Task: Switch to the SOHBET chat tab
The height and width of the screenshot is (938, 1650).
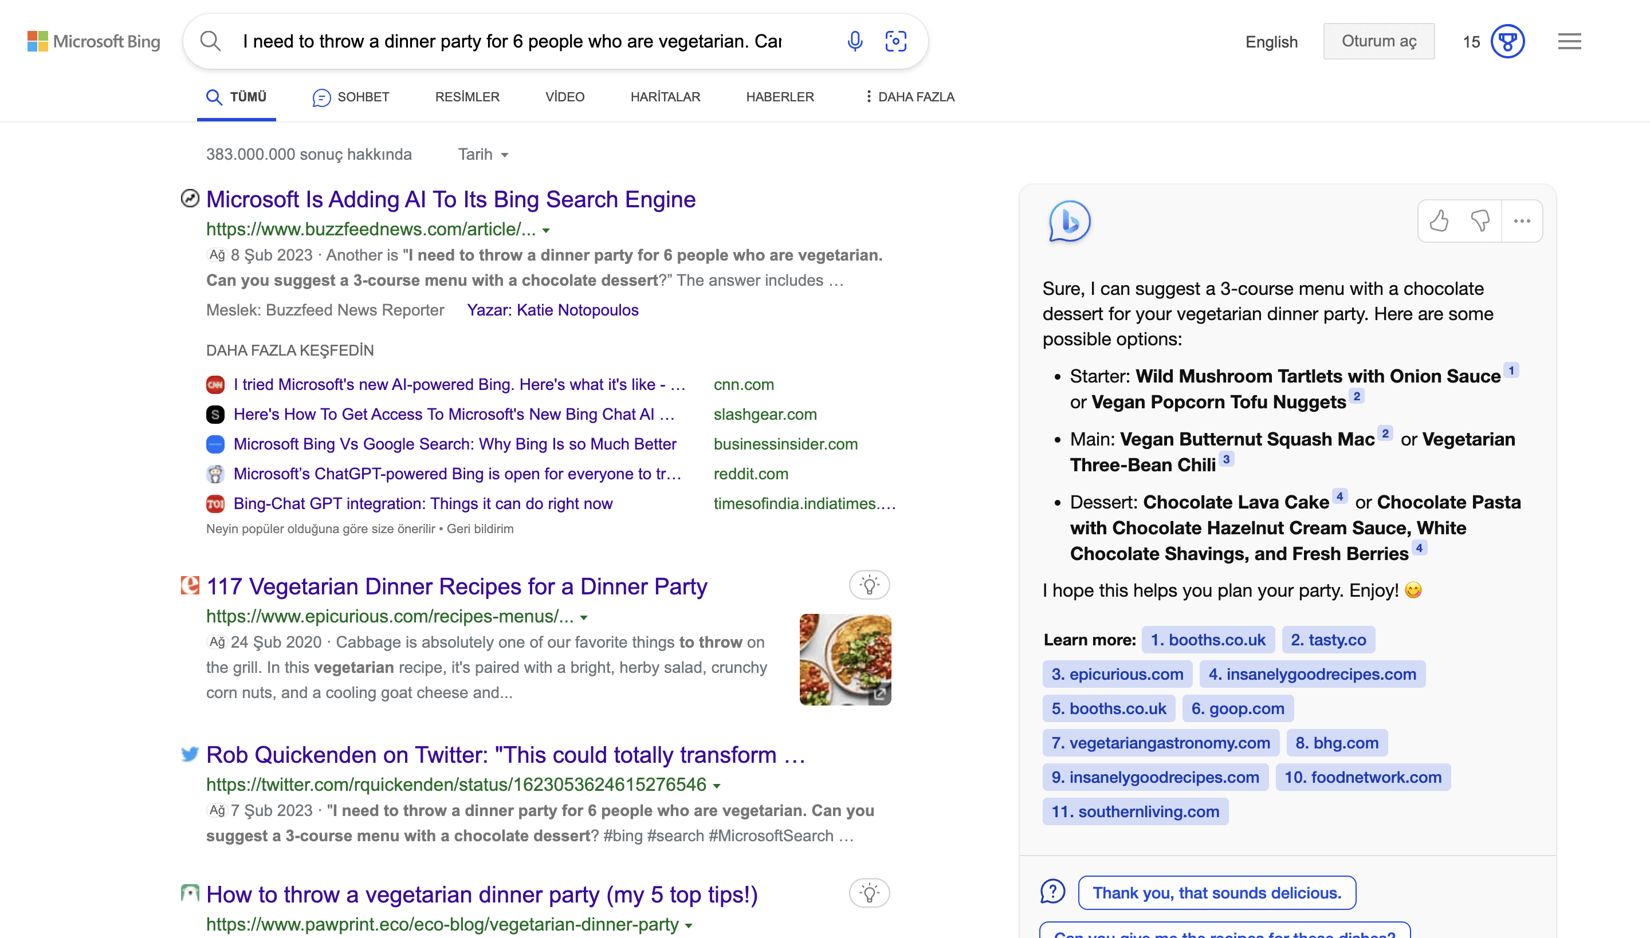Action: tap(351, 97)
